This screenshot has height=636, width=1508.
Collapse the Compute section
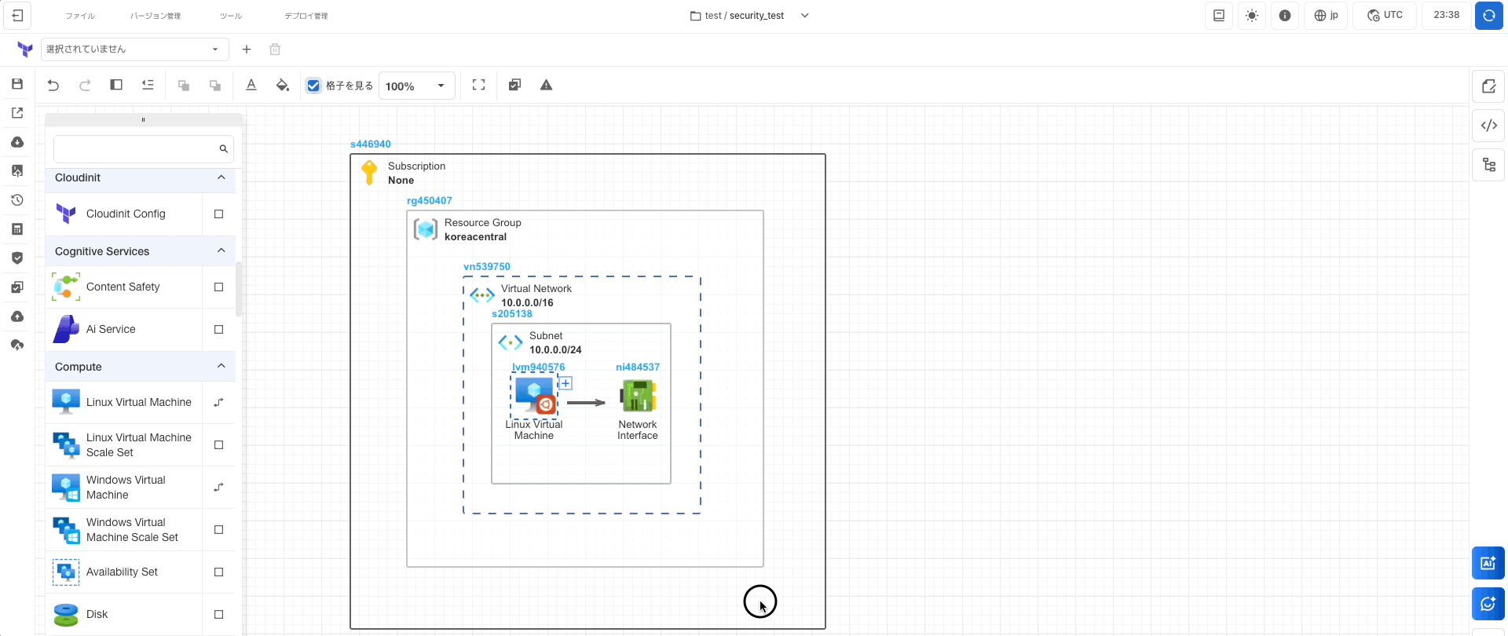point(221,367)
